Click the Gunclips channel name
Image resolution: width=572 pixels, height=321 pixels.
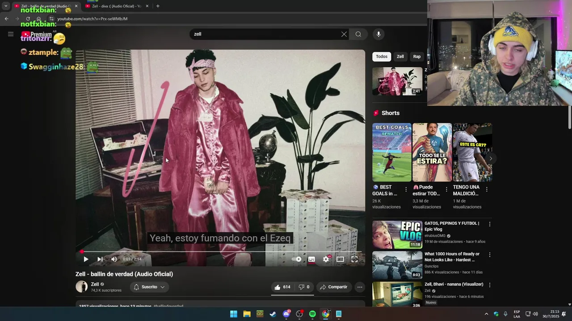click(x=432, y=266)
